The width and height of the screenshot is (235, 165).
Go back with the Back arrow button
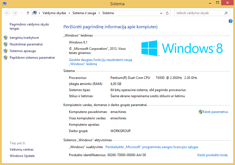(7, 13)
